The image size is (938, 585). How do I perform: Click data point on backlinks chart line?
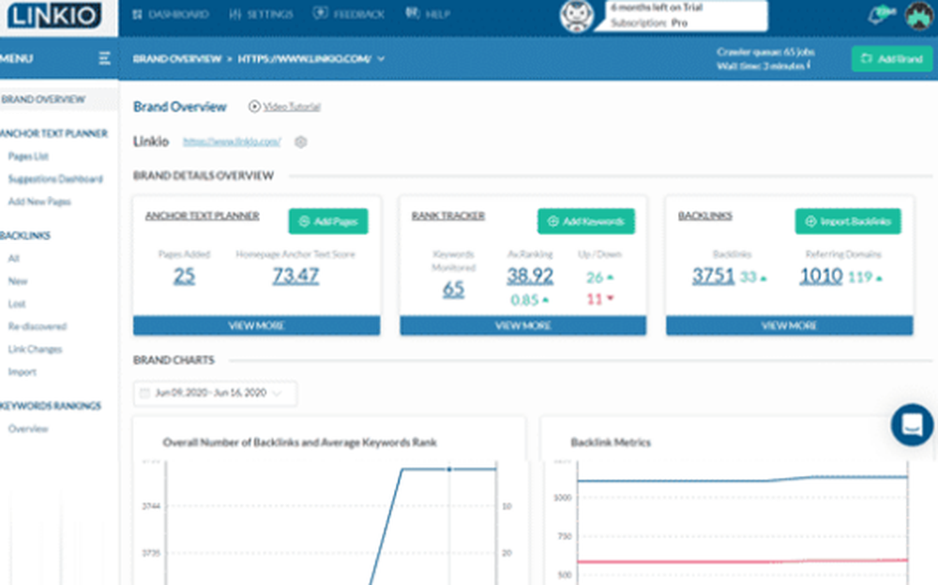(x=449, y=470)
